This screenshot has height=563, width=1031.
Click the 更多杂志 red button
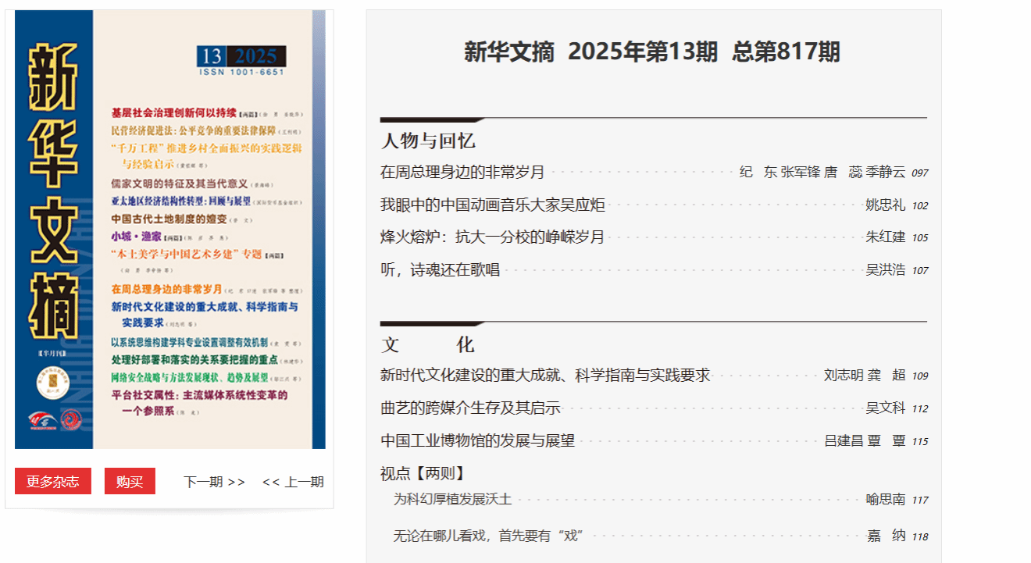53,482
